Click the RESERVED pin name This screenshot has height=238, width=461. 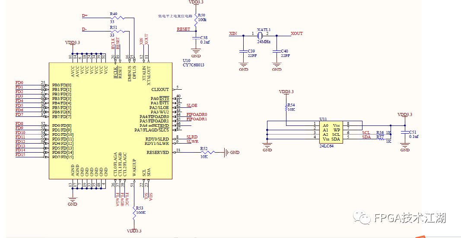coord(158,152)
